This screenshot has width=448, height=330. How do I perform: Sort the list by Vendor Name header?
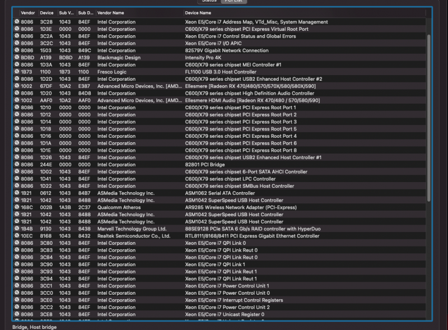[x=110, y=13]
